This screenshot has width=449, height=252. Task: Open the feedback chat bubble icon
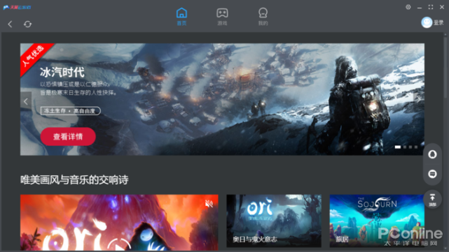click(x=432, y=174)
